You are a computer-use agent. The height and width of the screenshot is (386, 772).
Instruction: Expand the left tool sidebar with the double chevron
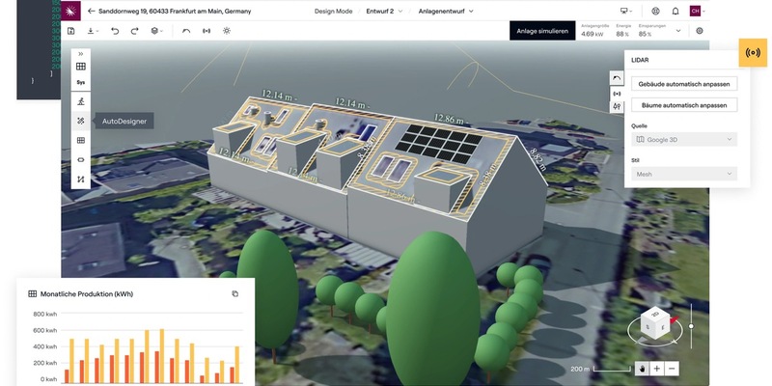click(81, 54)
